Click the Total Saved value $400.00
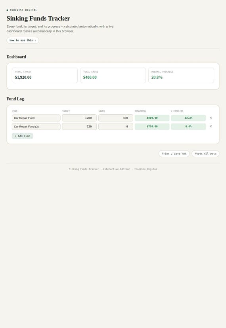This screenshot has width=226, height=328. [x=90, y=77]
